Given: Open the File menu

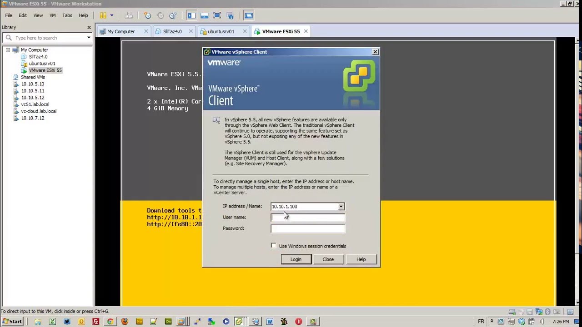Looking at the screenshot, I should [x=9, y=15].
